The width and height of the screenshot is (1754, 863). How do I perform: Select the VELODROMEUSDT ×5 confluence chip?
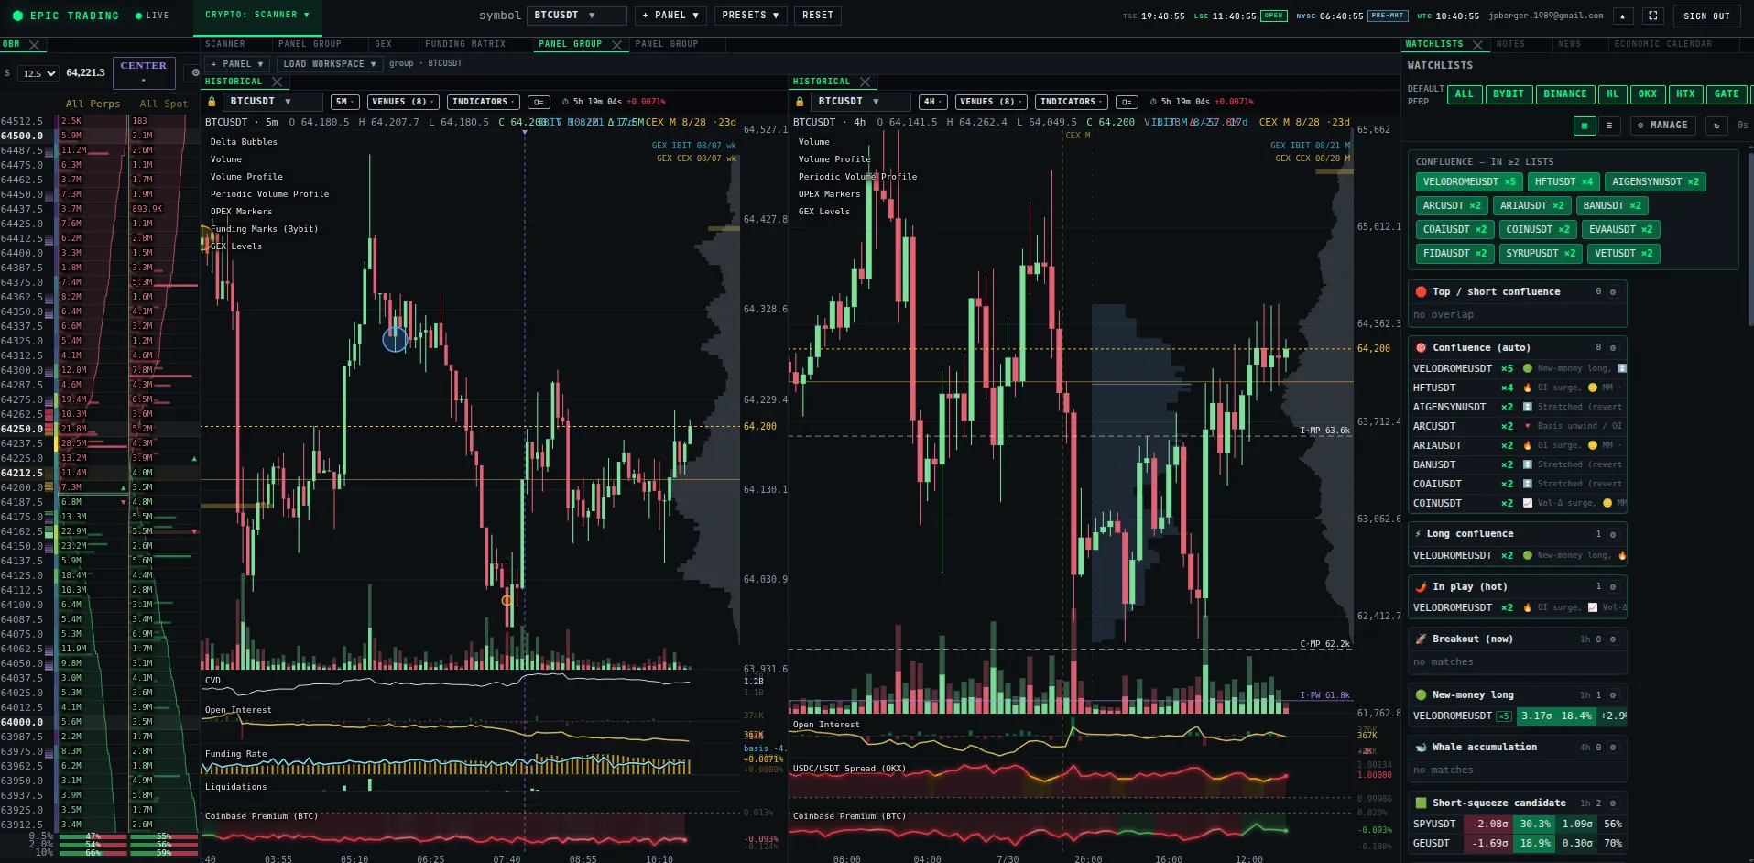pyautogui.click(x=1469, y=182)
